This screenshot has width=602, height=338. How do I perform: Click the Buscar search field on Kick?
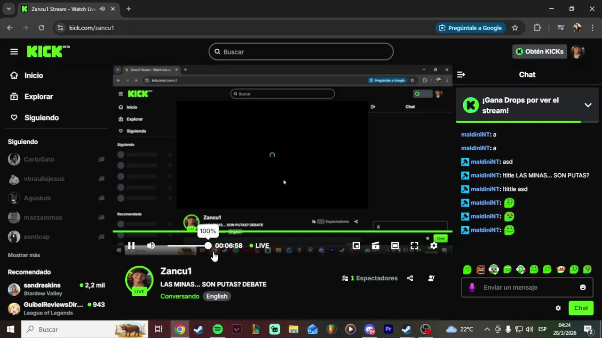click(301, 52)
